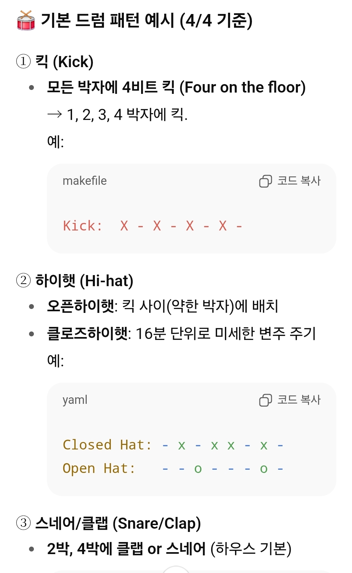
Task: Click the copy icon in the makefile code block
Action: tap(265, 181)
